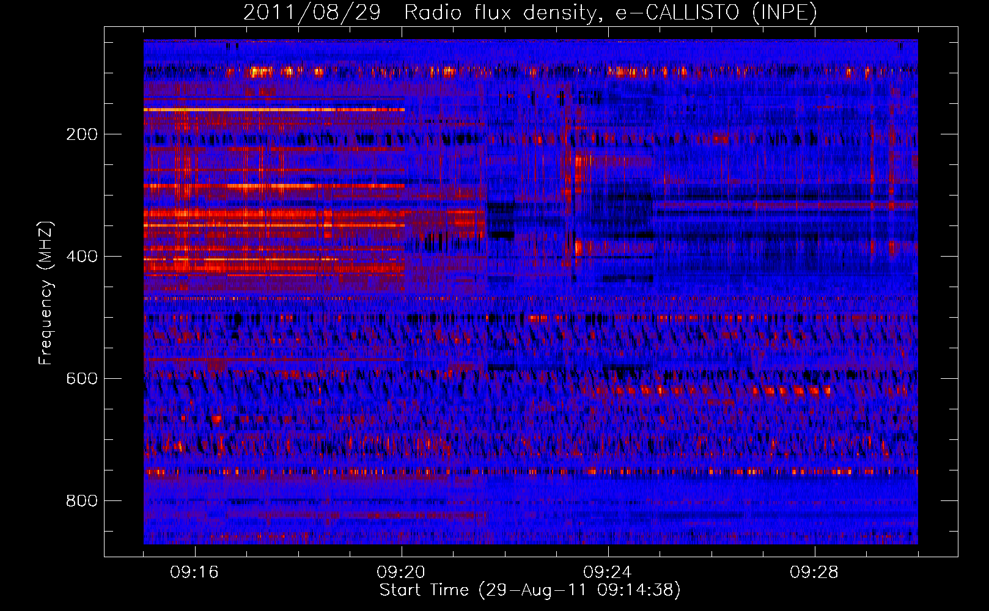
Task: Click the 09:16 time tick label
Action: 194,573
